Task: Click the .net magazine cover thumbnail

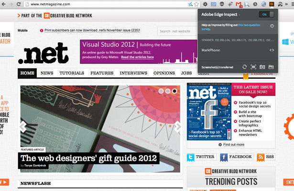Action: (209, 112)
